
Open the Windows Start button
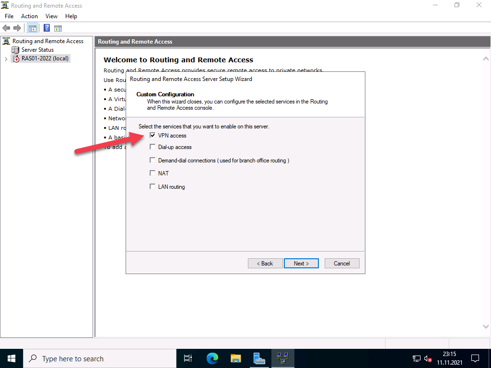click(x=12, y=358)
